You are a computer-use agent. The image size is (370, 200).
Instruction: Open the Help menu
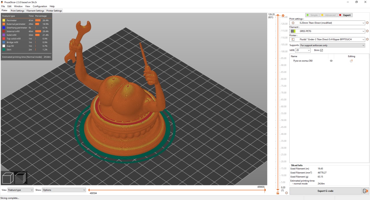pyautogui.click(x=52, y=6)
